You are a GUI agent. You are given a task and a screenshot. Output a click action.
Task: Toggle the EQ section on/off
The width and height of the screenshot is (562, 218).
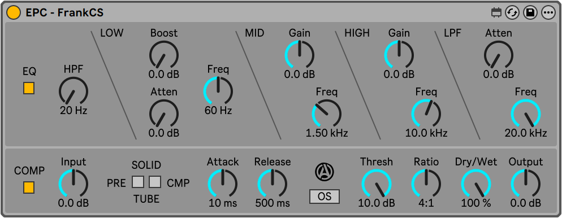coord(29,88)
